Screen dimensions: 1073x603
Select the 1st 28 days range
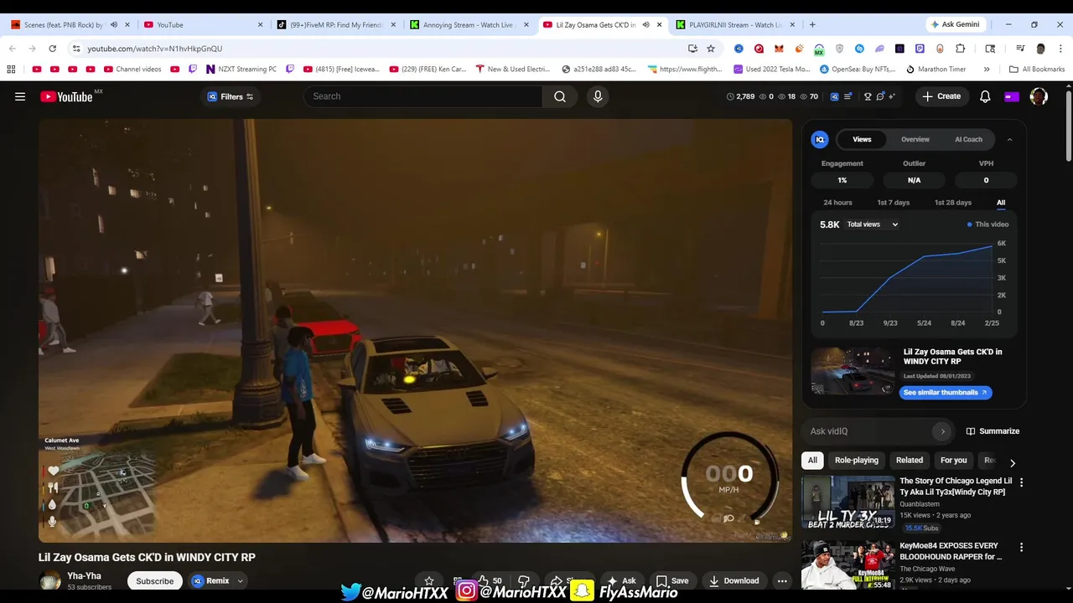(952, 203)
